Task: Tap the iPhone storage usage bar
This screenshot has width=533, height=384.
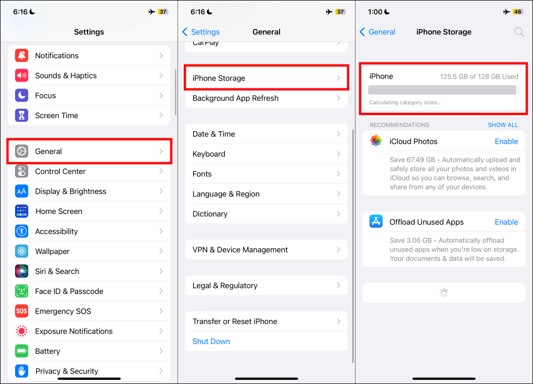Action: tap(443, 90)
